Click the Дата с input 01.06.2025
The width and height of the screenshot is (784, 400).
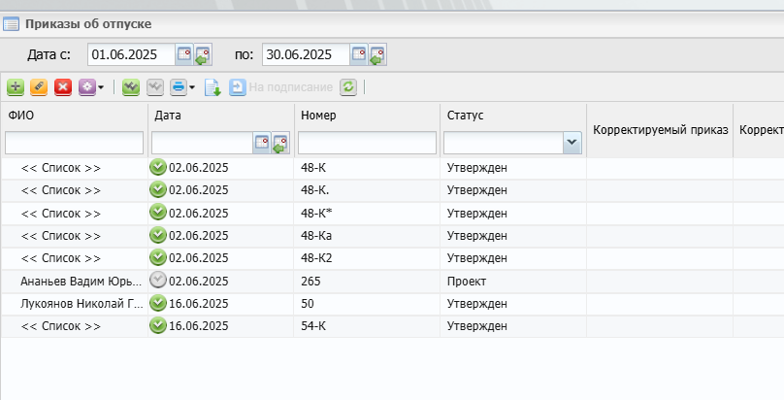point(132,54)
